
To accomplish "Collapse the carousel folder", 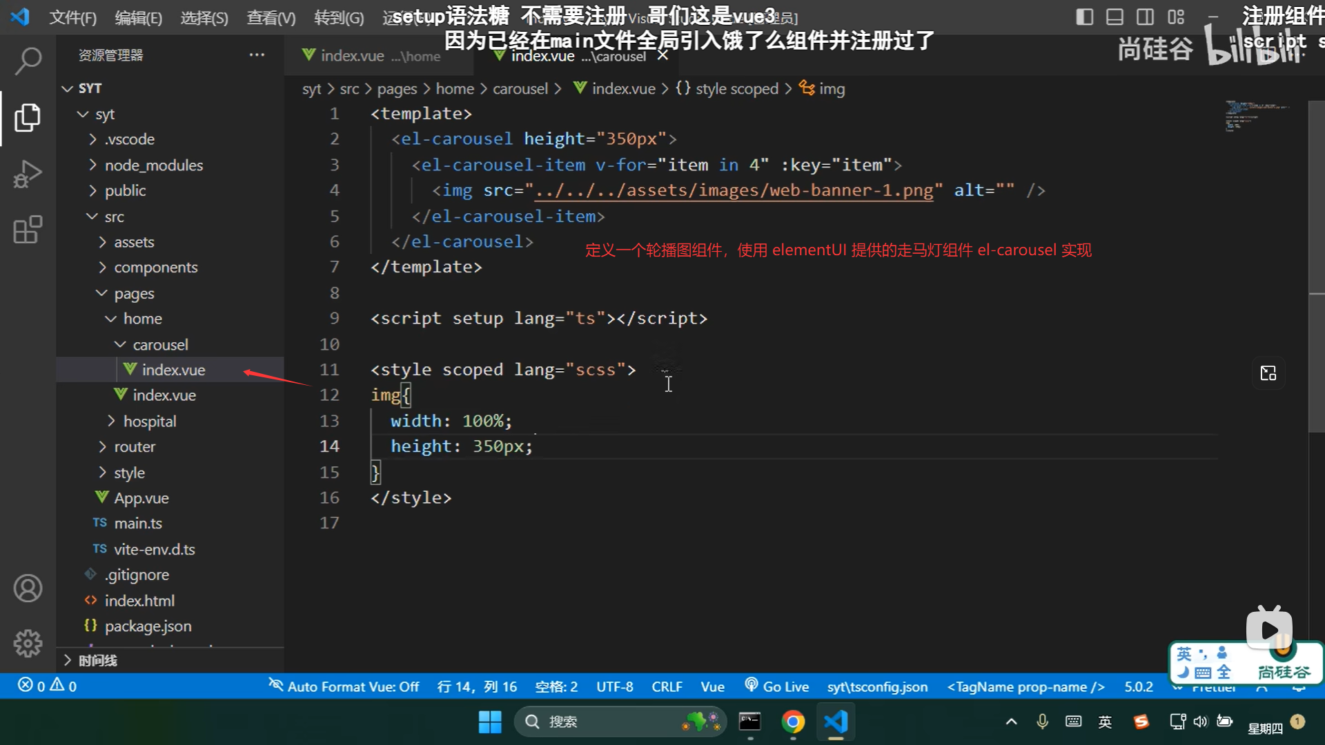I will [x=160, y=345].
